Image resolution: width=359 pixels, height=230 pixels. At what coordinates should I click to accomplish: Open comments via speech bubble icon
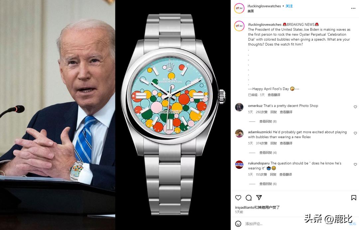click(249, 198)
